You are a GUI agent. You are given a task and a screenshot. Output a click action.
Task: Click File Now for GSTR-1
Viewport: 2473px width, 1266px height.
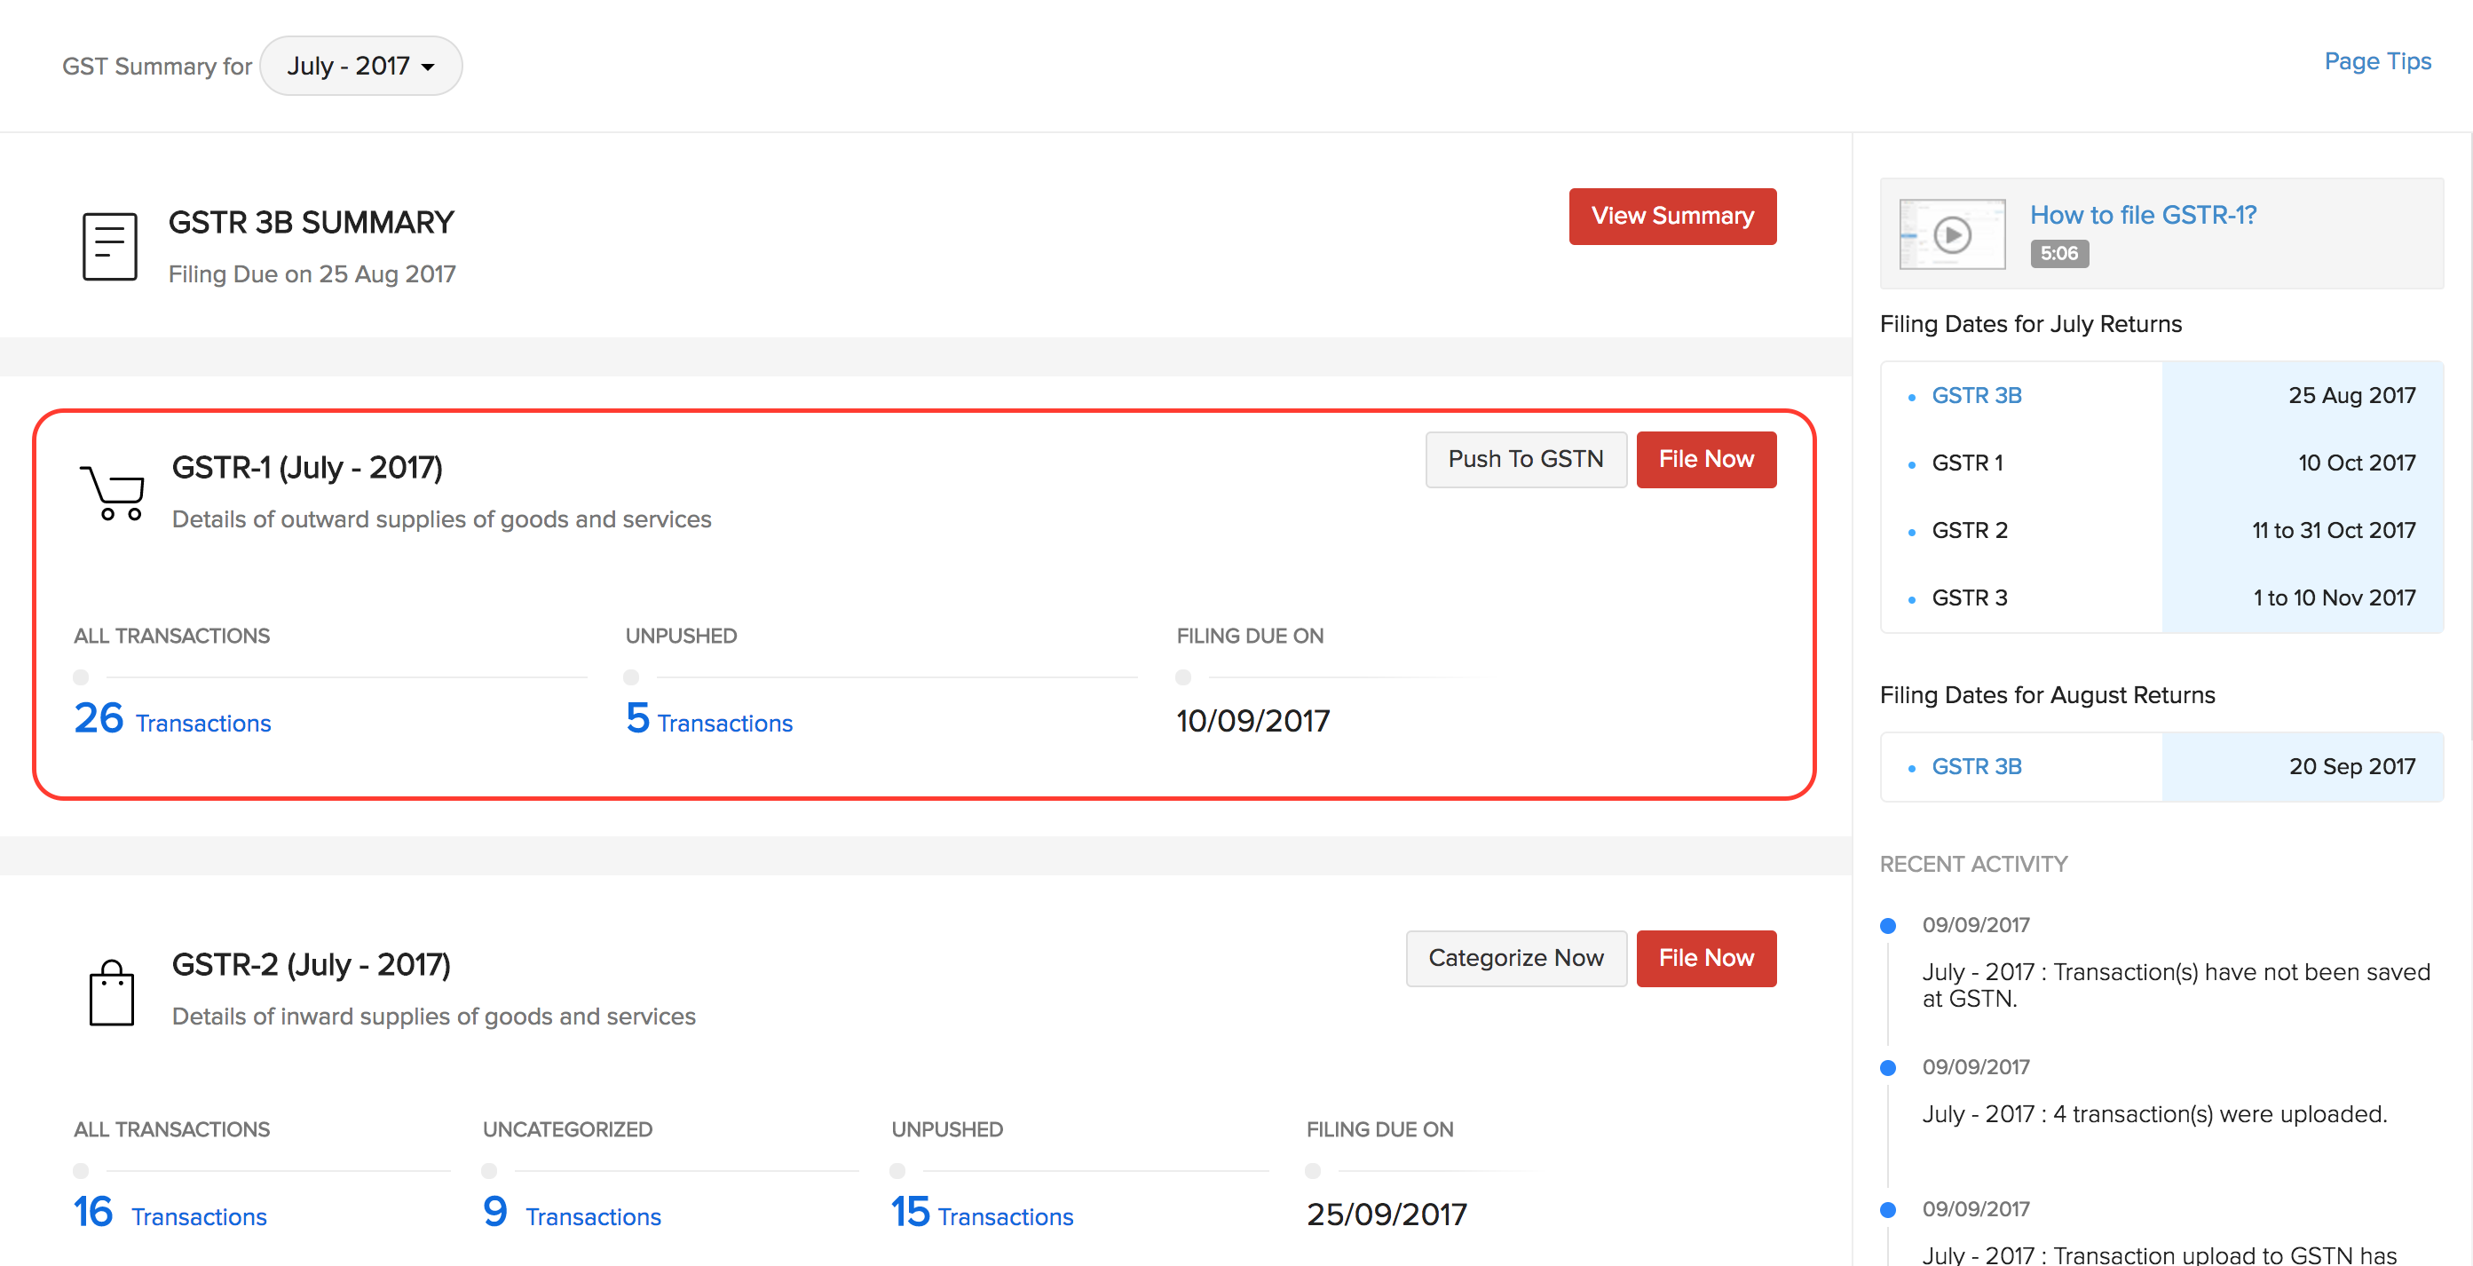[x=1705, y=460]
